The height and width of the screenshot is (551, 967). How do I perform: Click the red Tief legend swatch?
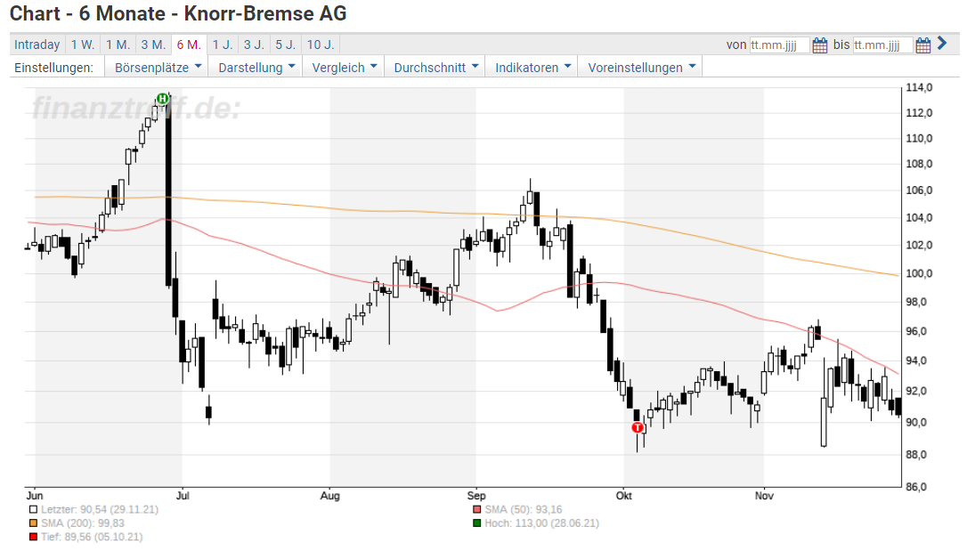click(33, 537)
